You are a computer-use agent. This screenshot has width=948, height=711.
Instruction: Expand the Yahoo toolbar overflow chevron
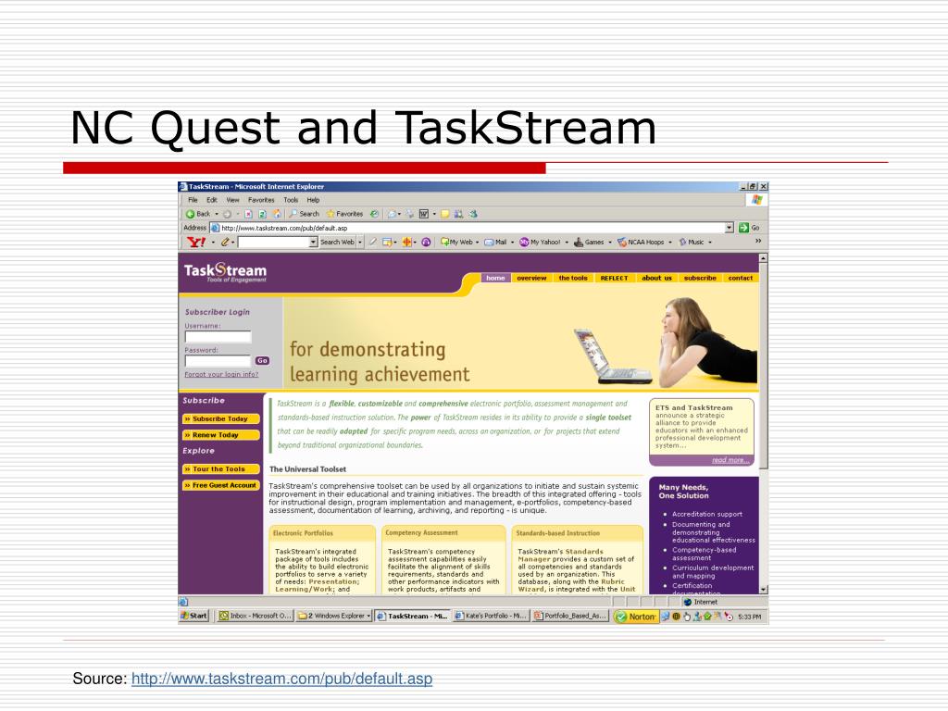coord(758,241)
